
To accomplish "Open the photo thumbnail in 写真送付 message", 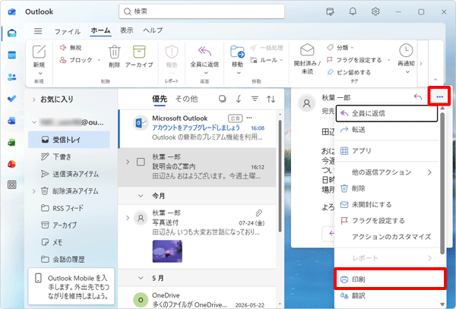I will [x=167, y=251].
